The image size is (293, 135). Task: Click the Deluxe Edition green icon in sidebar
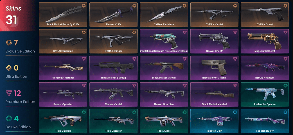(x=9, y=118)
